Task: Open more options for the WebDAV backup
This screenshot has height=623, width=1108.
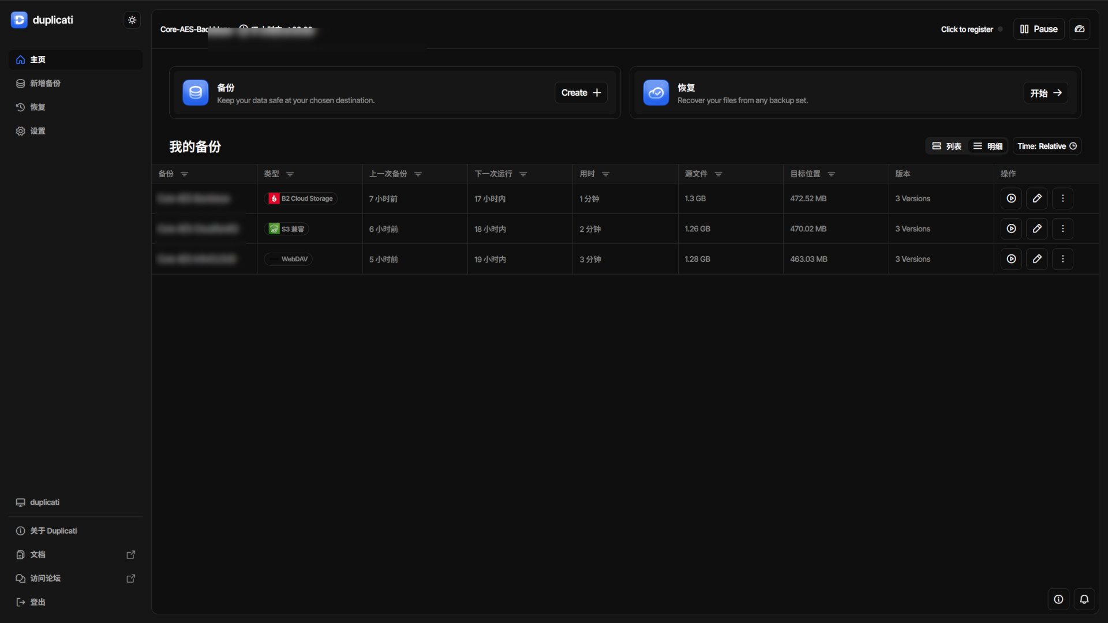Action: click(x=1062, y=259)
